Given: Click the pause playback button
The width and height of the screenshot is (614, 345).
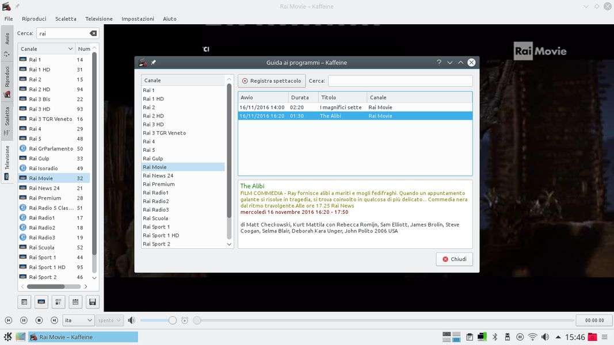Looking at the screenshot, I should [x=24, y=320].
